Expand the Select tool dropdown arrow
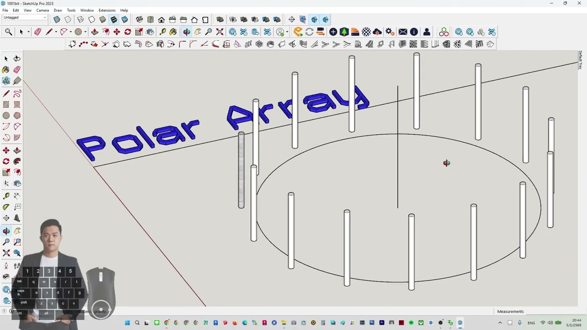The width and height of the screenshot is (587, 330). (x=28, y=32)
